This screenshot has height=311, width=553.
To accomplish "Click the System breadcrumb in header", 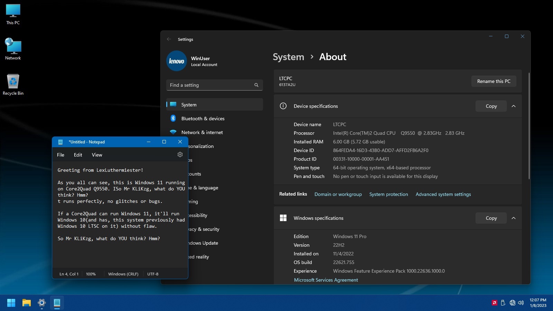I will click(288, 57).
